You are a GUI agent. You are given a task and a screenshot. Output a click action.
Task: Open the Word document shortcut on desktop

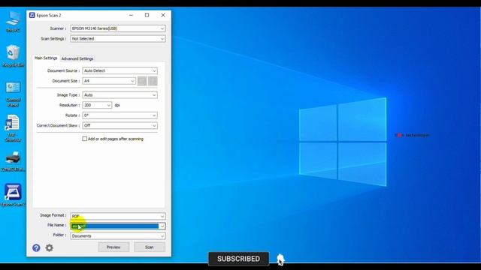click(x=13, y=128)
